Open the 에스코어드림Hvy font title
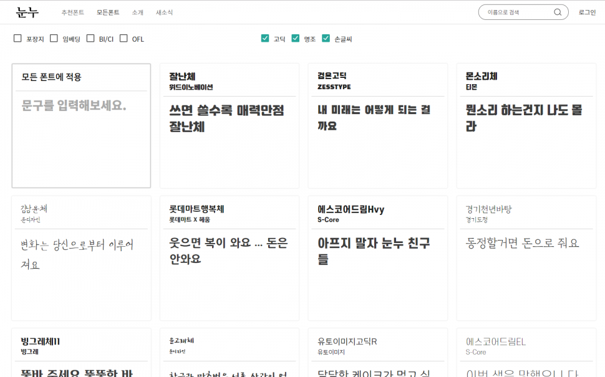 351,209
